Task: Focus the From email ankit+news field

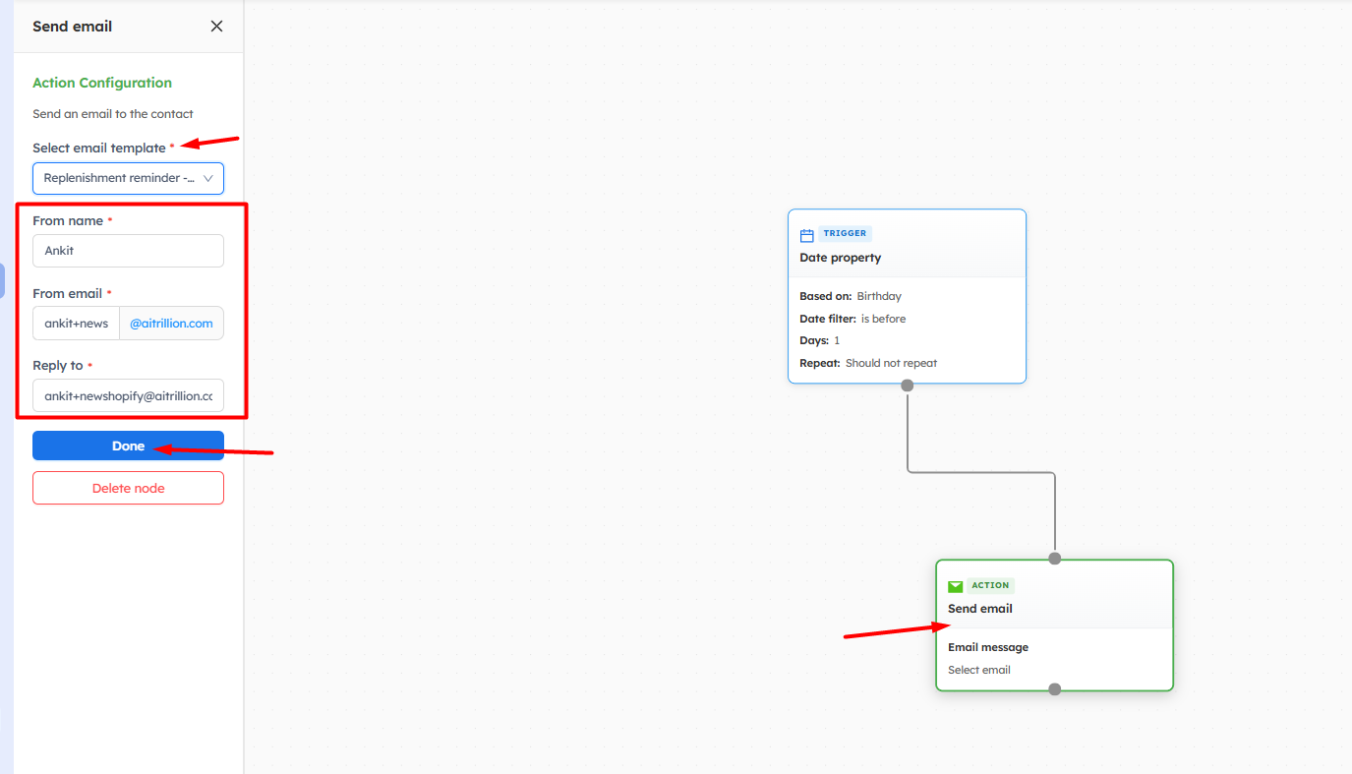Action: point(77,324)
